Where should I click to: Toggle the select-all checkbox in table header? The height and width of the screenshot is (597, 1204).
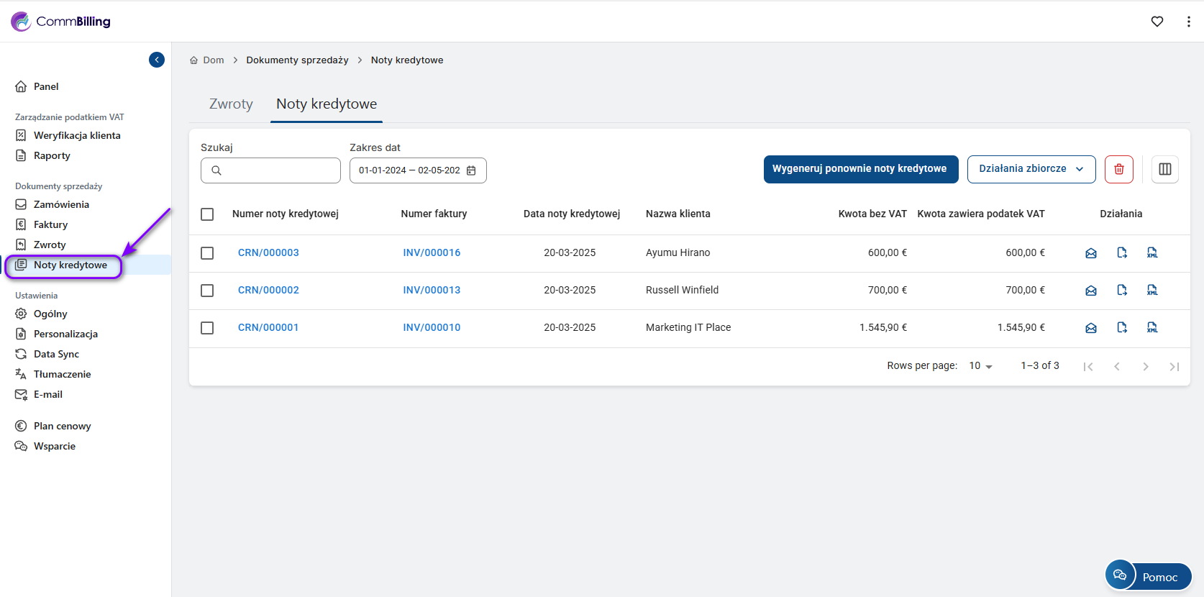click(207, 214)
